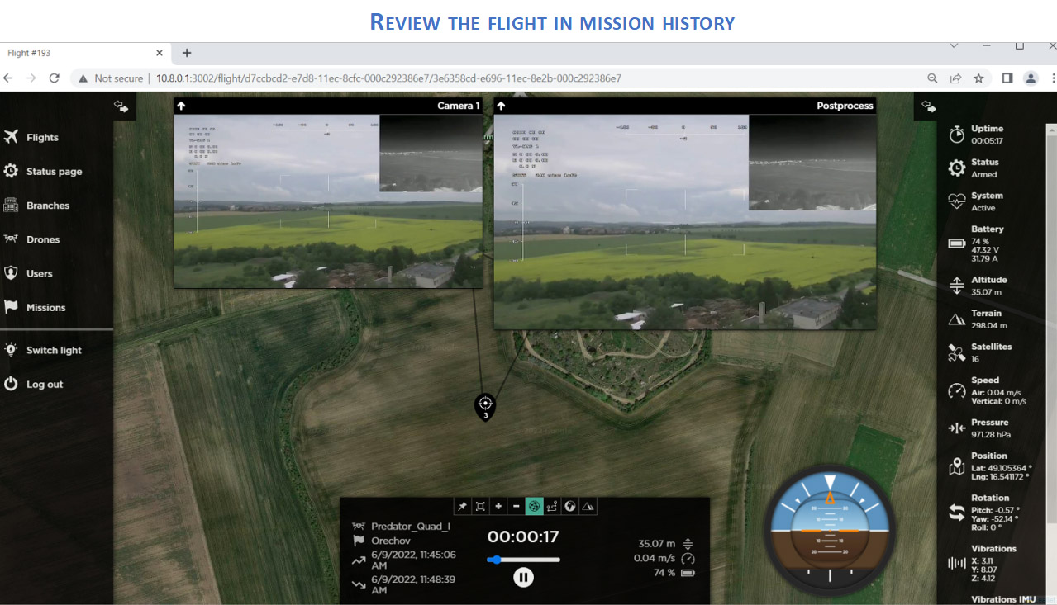The height and width of the screenshot is (605, 1057).
Task: Click the pin icon in map toolbar
Action: click(463, 506)
